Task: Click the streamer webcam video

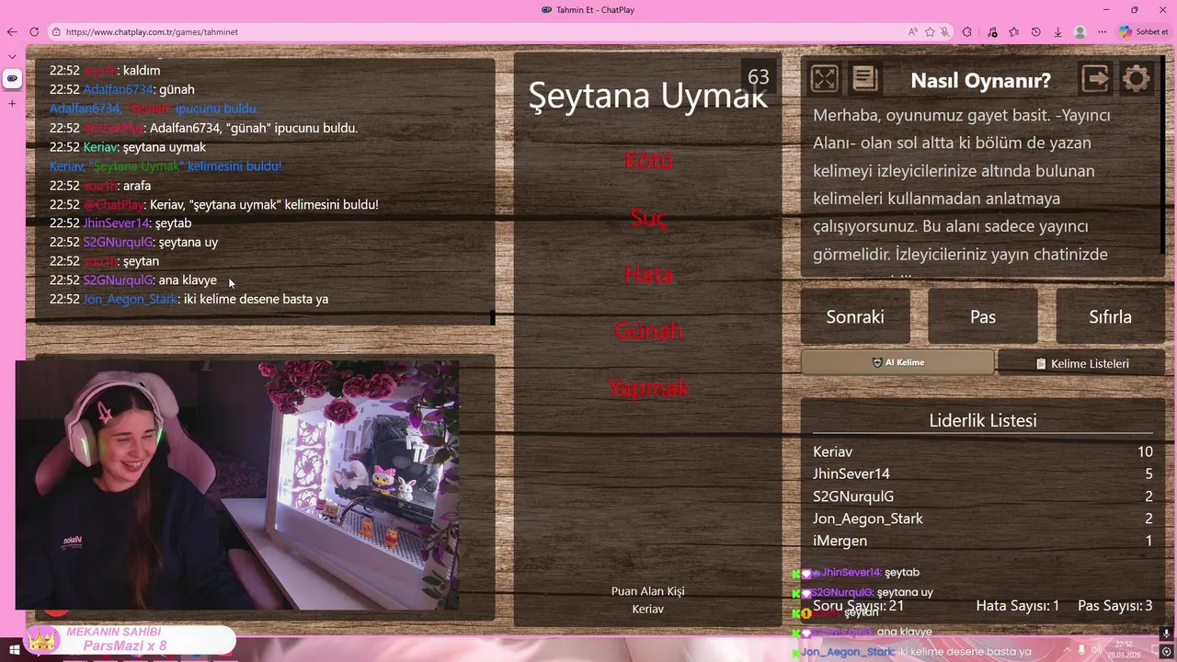Action: point(237,485)
